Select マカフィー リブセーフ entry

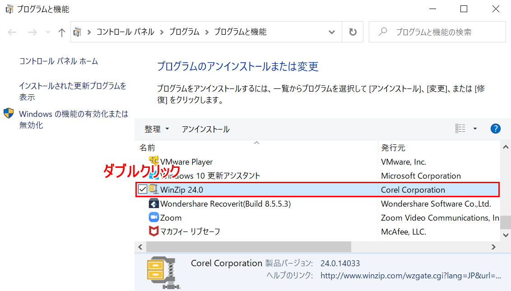pos(190,232)
